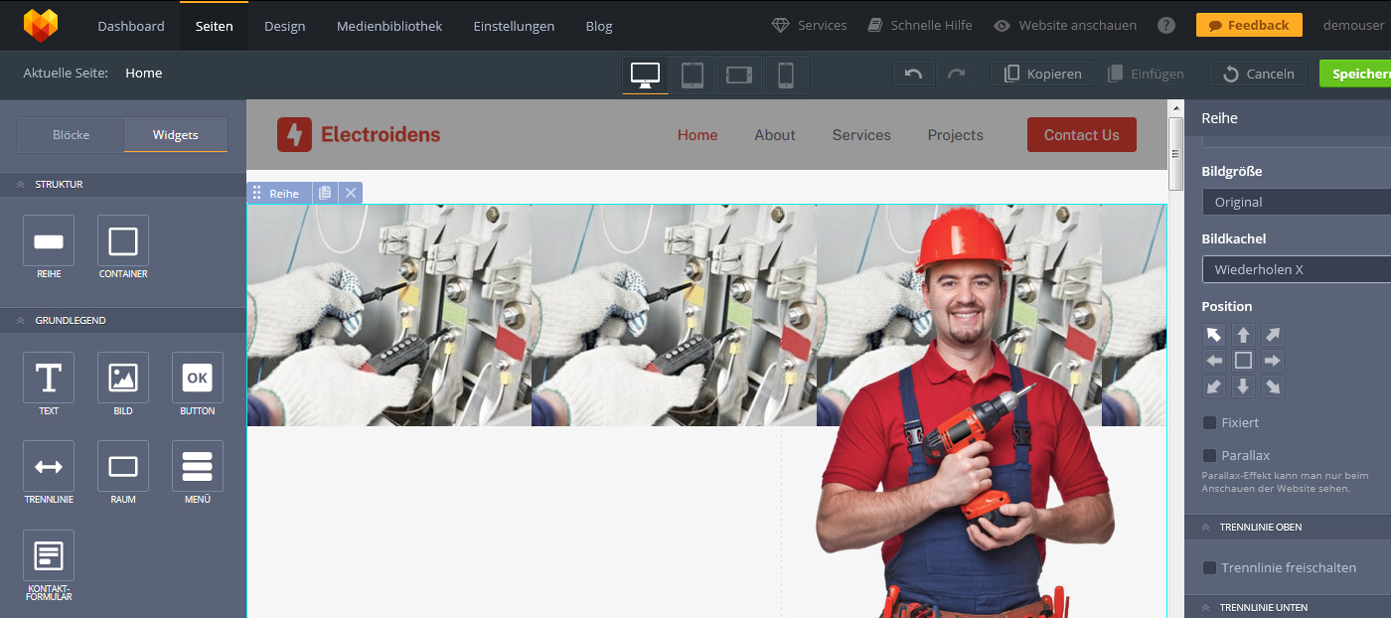This screenshot has width=1391, height=618.
Task: Enable the Fixiert checkbox
Action: (1209, 422)
